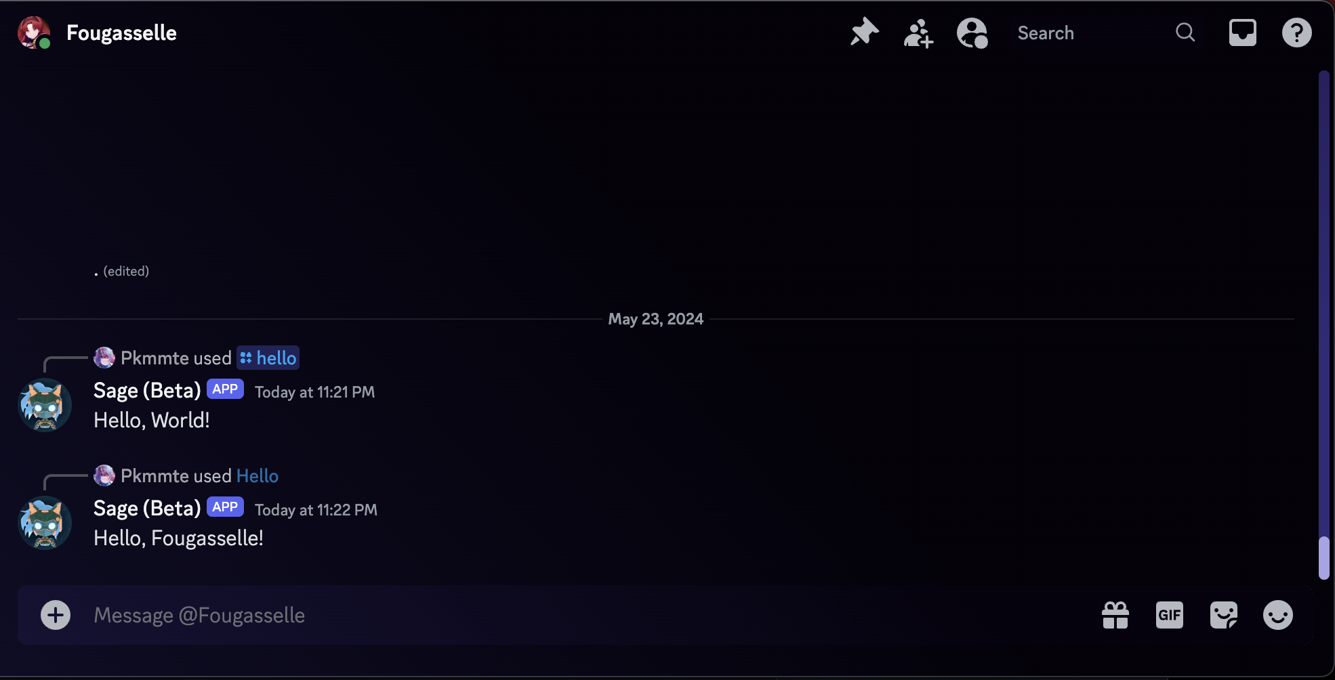Click the Today at 11:21 PM timestamp
1335x680 pixels.
point(314,392)
